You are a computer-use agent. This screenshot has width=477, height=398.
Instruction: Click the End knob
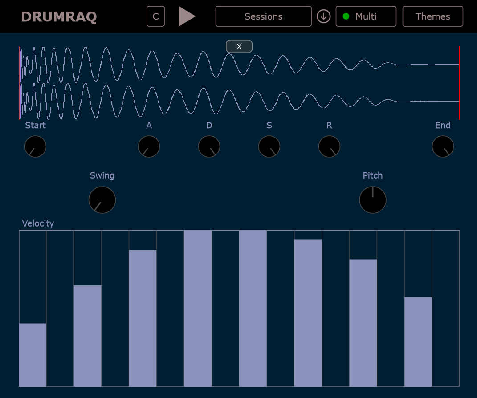tap(443, 146)
